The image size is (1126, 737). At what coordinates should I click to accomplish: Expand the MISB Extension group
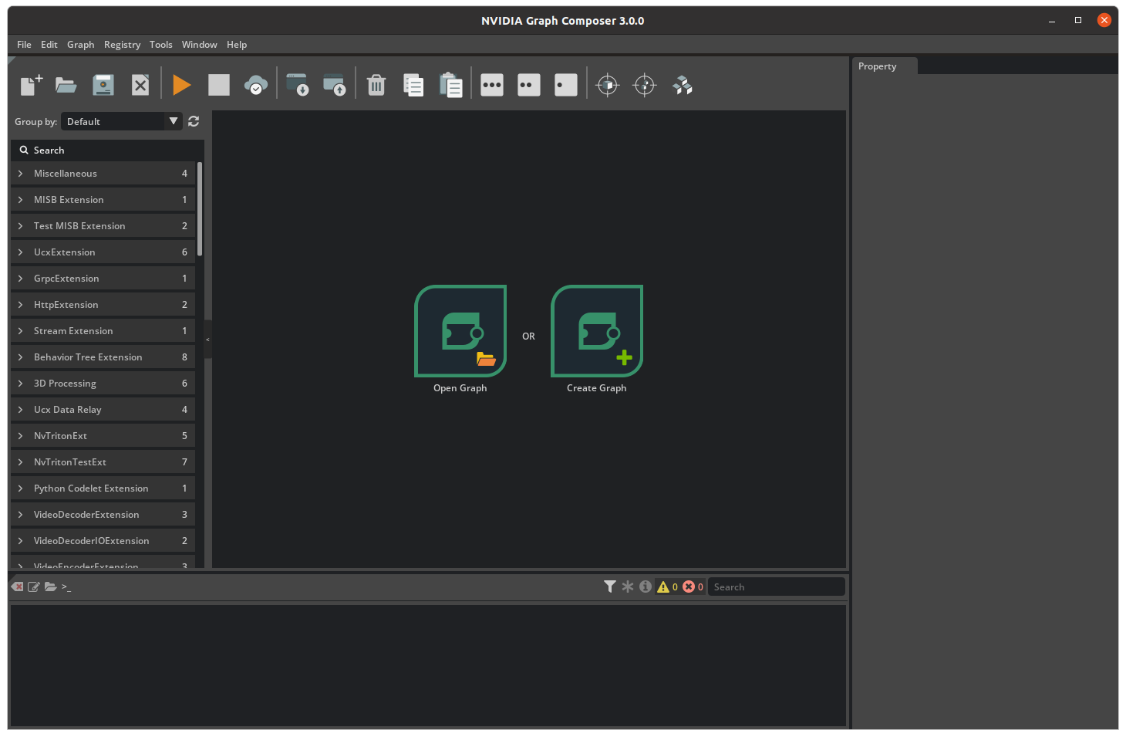[21, 200]
